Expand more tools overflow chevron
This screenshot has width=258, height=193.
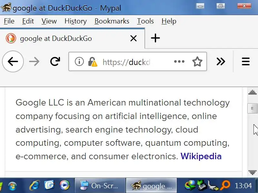pyautogui.click(x=221, y=61)
